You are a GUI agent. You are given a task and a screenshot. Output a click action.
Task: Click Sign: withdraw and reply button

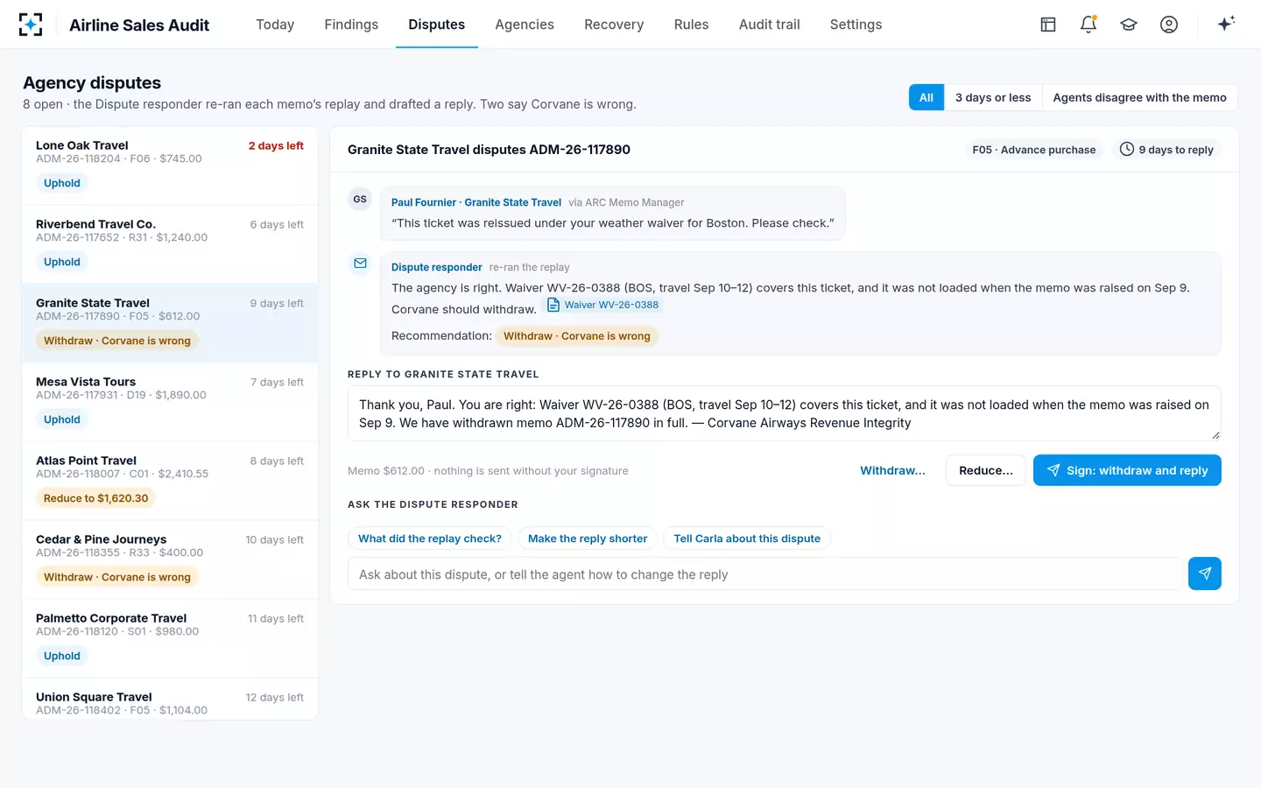[1127, 470]
